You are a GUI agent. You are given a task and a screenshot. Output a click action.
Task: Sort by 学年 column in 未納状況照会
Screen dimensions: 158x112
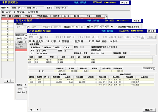pyautogui.click(x=5, y=16)
